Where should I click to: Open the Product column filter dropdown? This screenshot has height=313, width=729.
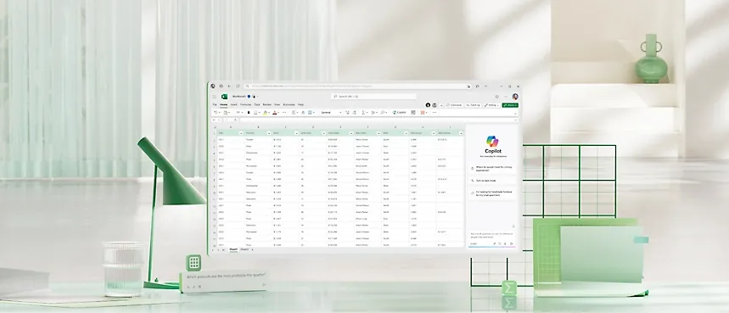point(269,133)
